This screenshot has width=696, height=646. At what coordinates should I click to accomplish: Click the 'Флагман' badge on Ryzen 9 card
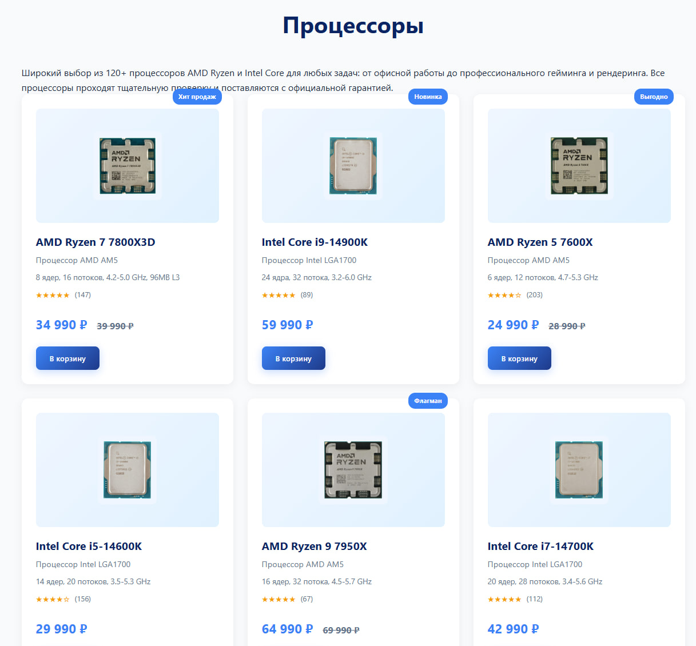tap(428, 401)
